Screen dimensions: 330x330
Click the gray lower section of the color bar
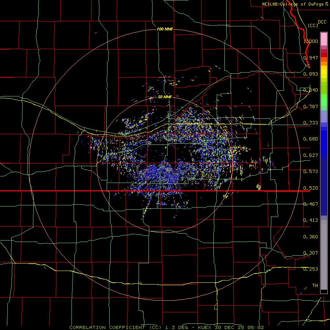point(324,255)
